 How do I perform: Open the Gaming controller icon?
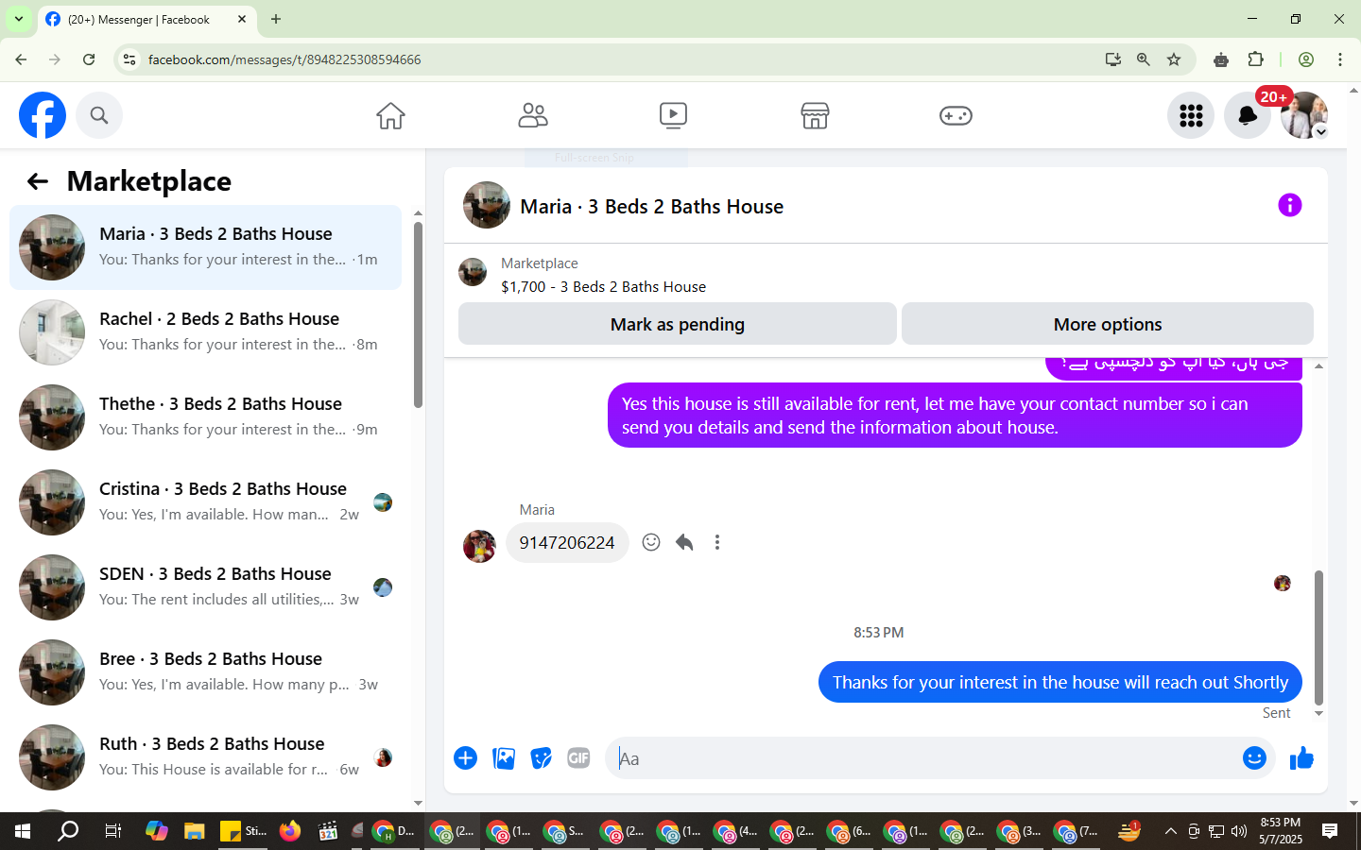click(x=956, y=115)
